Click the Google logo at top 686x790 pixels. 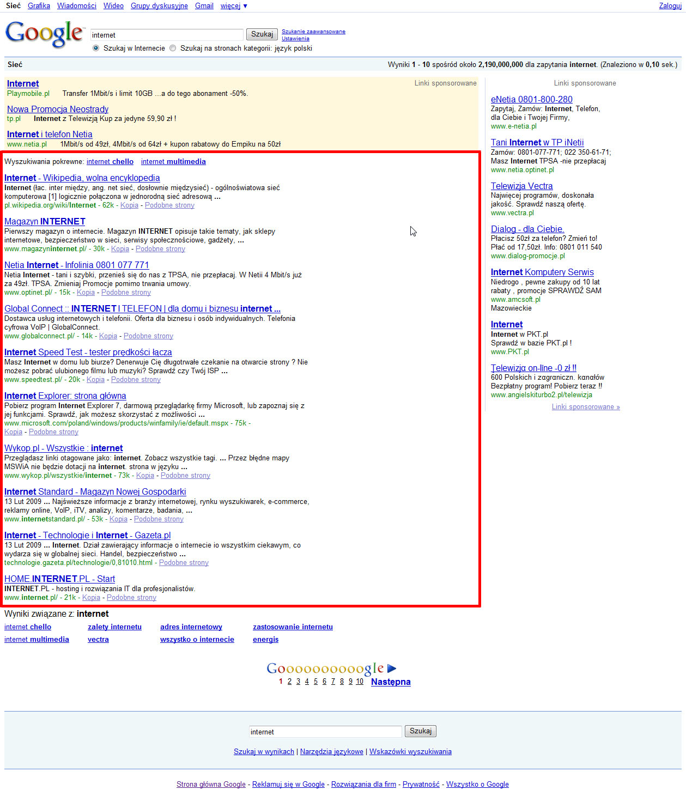click(x=45, y=34)
